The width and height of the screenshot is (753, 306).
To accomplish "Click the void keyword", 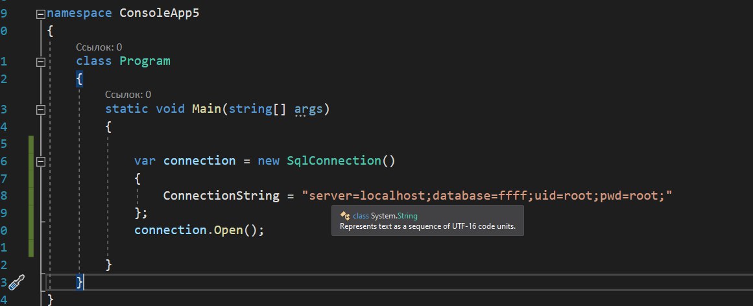I will (x=170, y=108).
